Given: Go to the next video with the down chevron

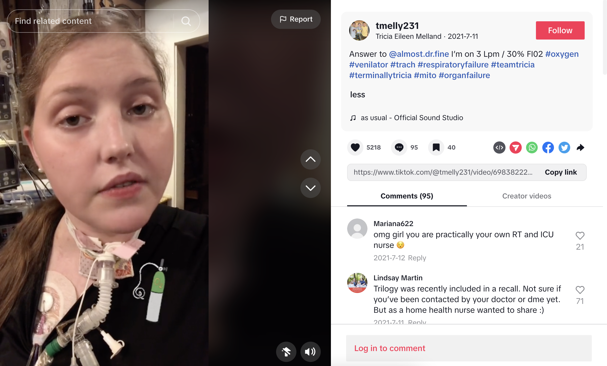Looking at the screenshot, I should [x=310, y=188].
